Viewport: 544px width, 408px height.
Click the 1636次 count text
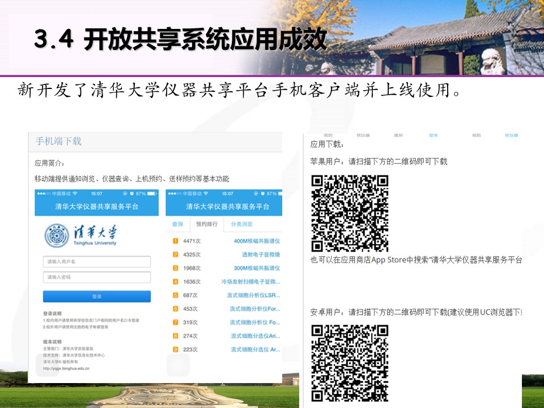click(192, 282)
